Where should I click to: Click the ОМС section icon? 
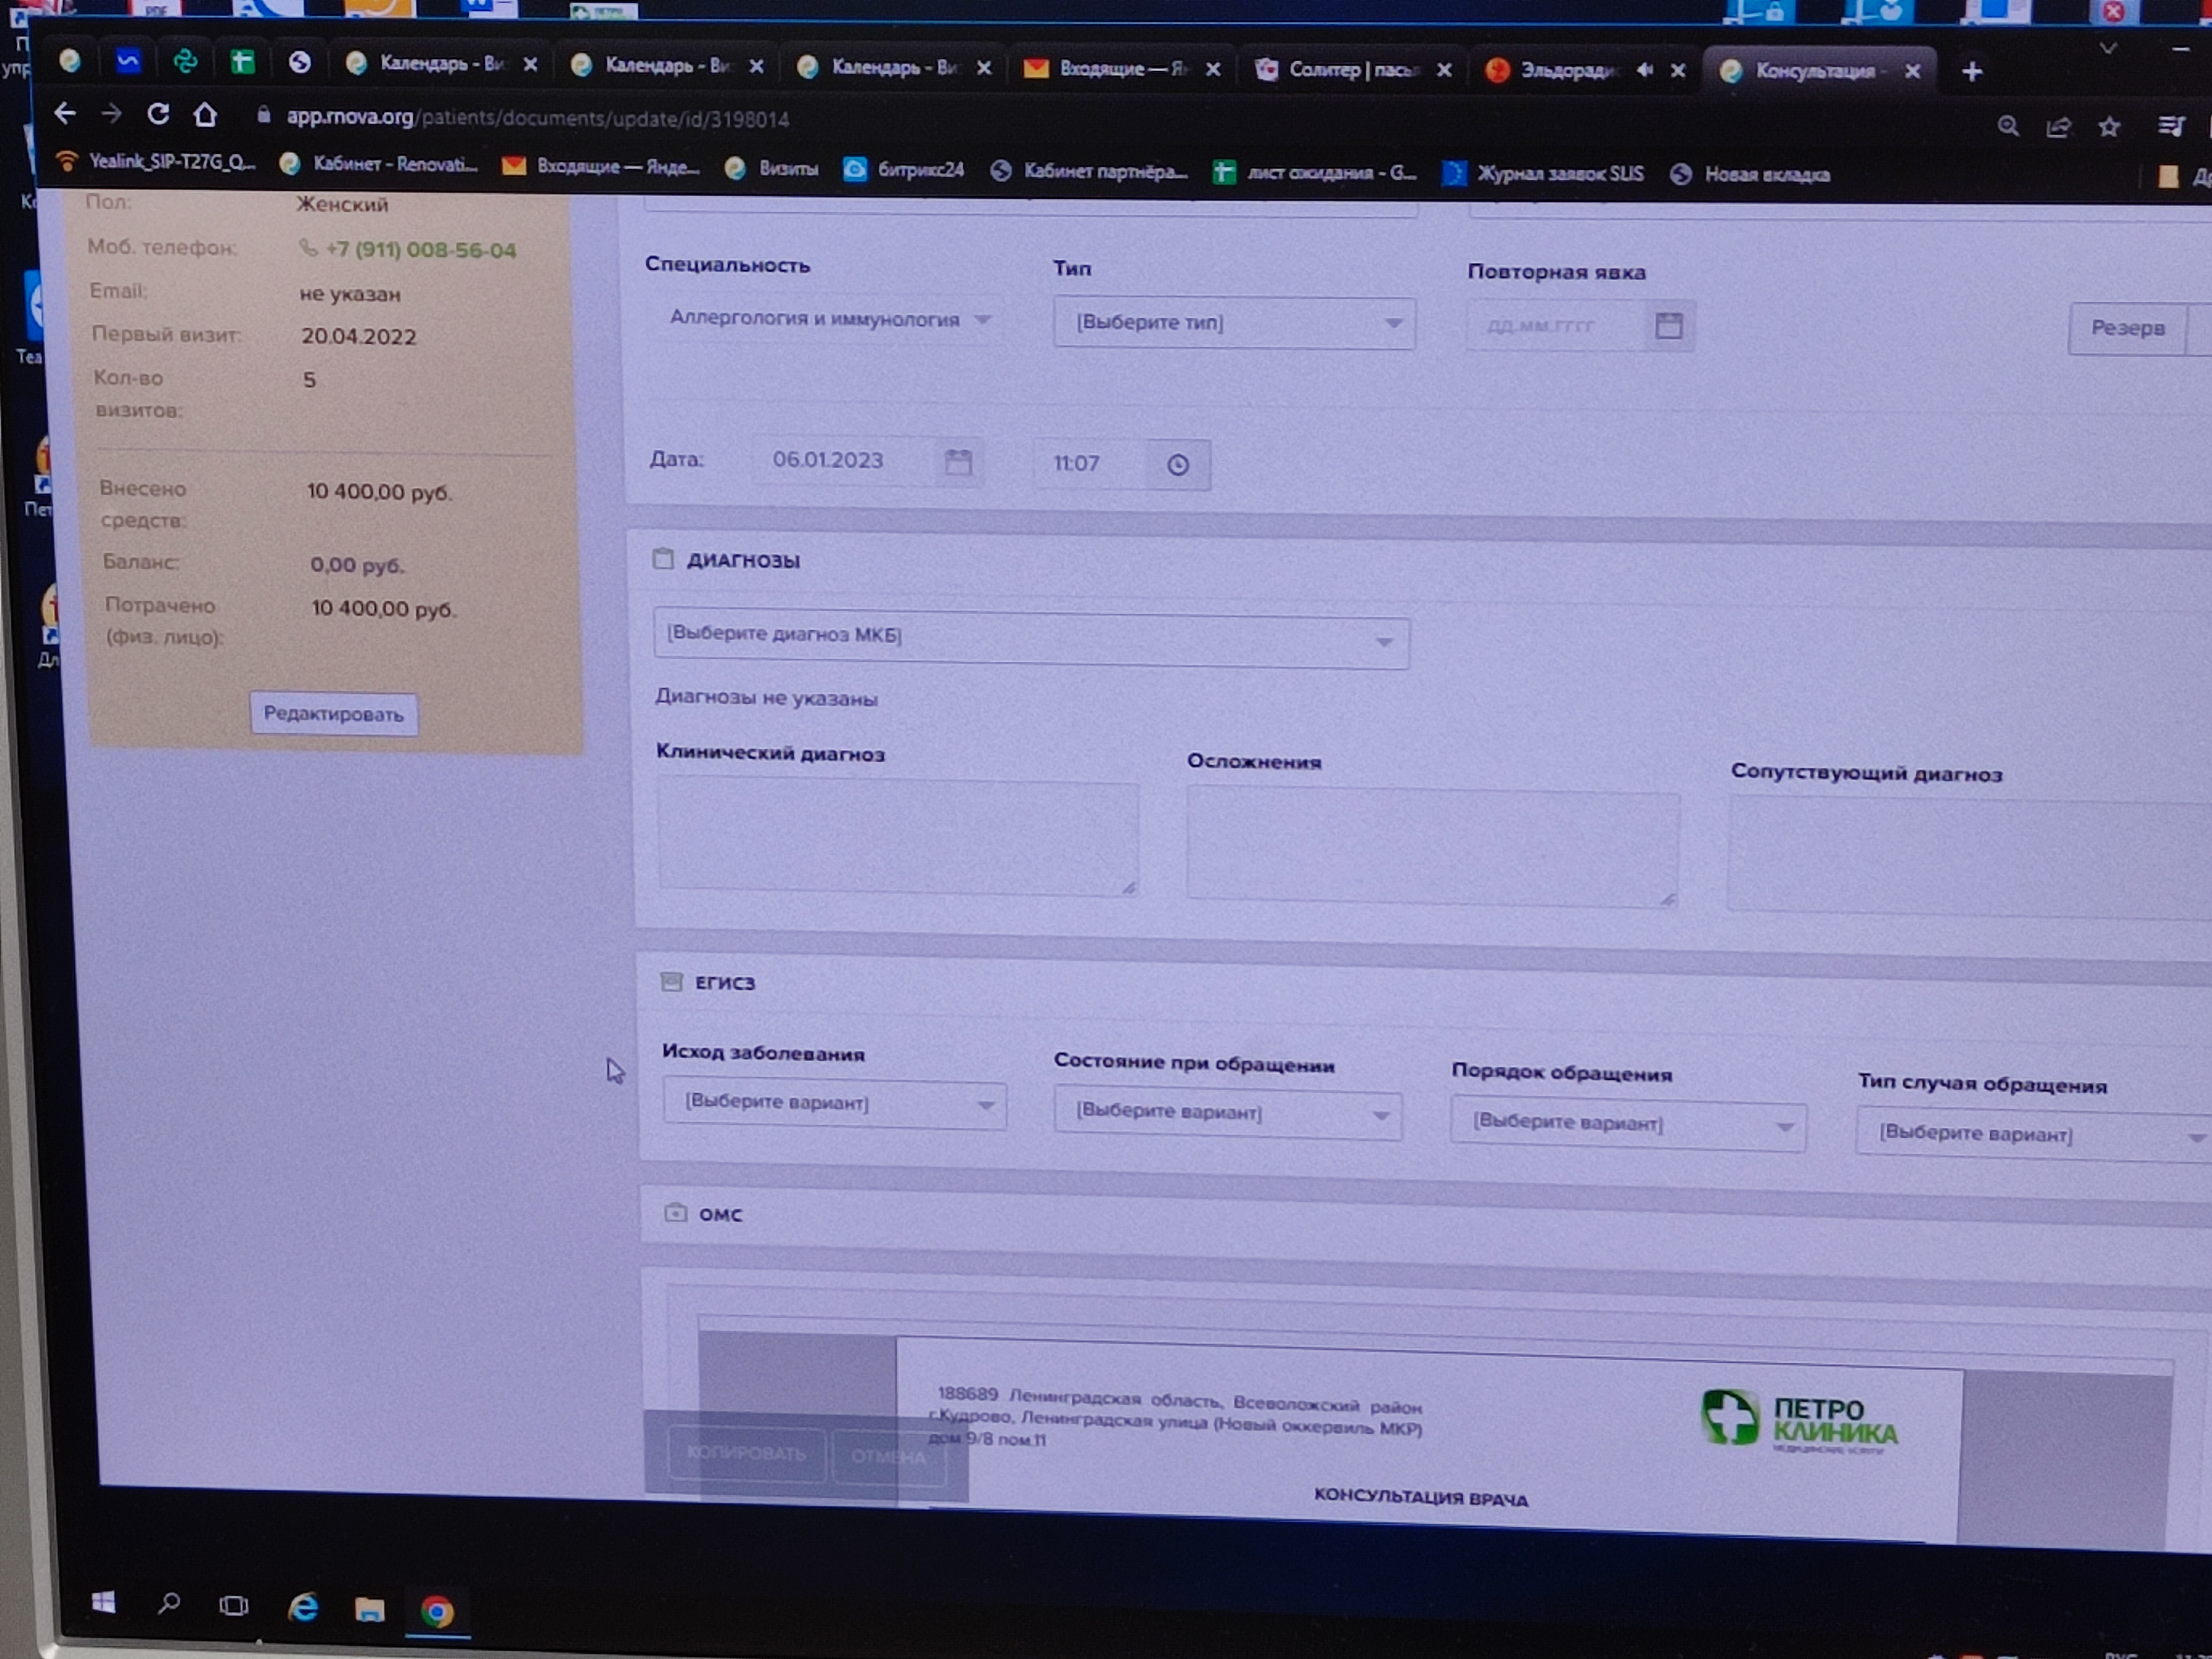pos(675,1213)
